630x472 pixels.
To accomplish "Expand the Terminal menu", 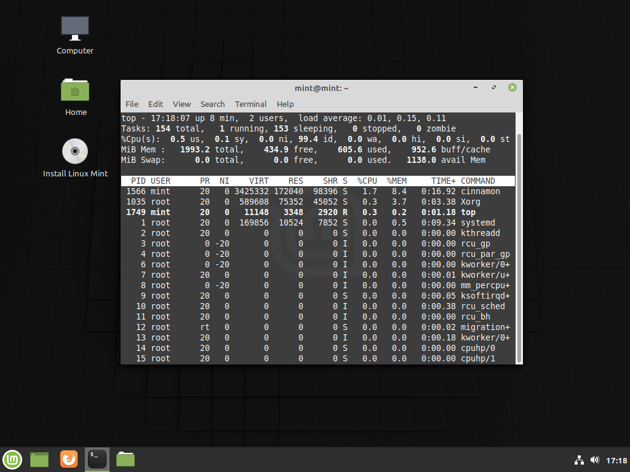I will pyautogui.click(x=250, y=104).
